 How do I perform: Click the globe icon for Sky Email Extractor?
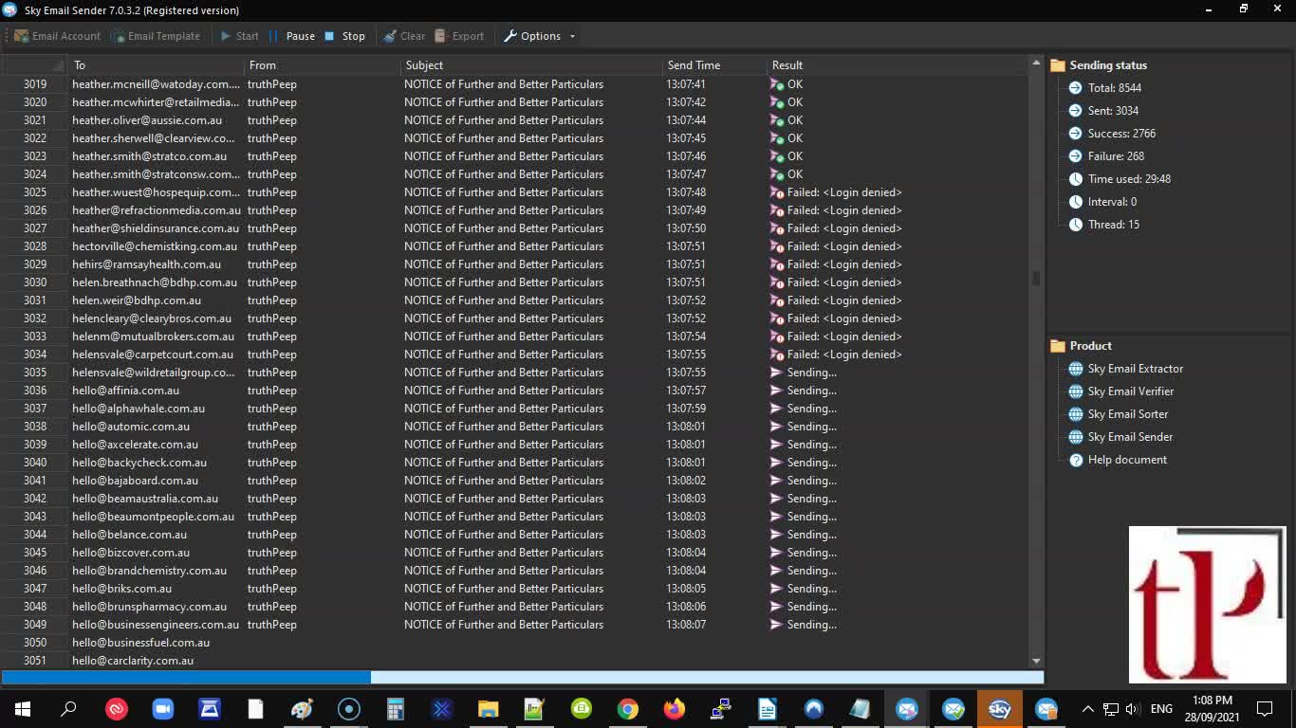point(1075,369)
